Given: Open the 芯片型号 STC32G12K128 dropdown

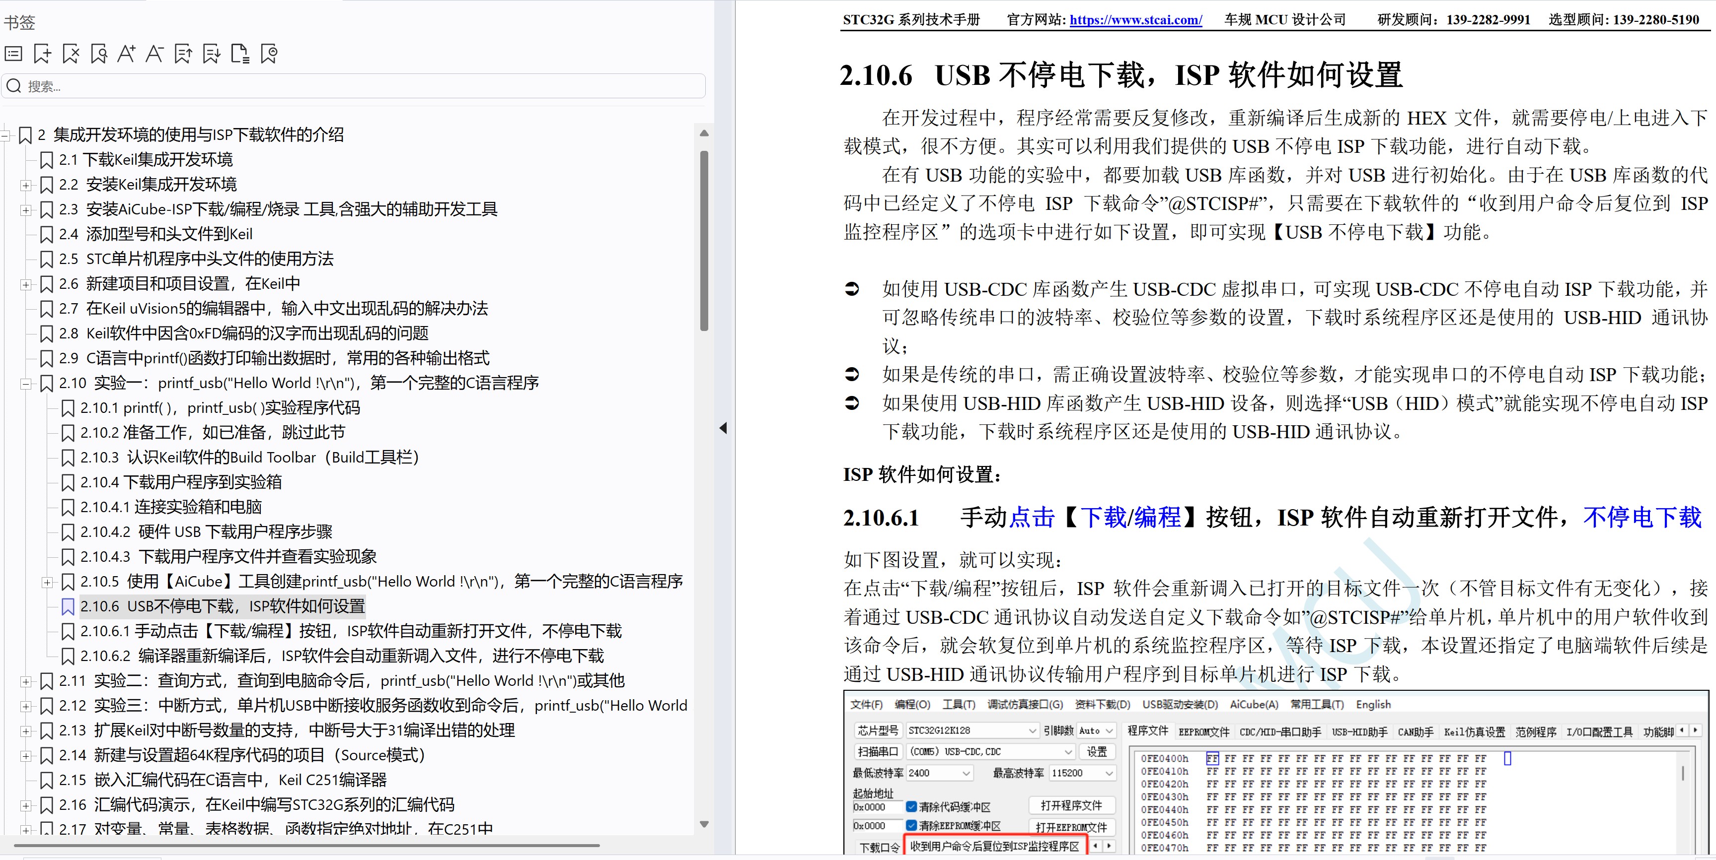Looking at the screenshot, I should (1032, 730).
